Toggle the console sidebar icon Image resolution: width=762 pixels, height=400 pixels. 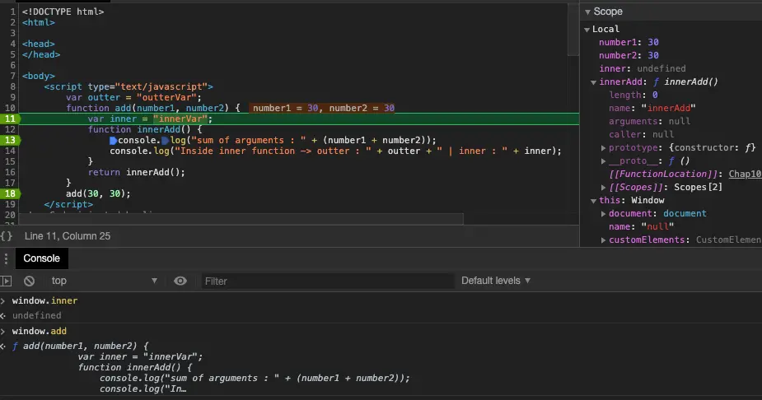coord(7,281)
